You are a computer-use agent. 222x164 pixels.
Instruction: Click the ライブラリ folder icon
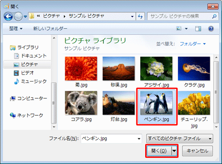pos(13,48)
